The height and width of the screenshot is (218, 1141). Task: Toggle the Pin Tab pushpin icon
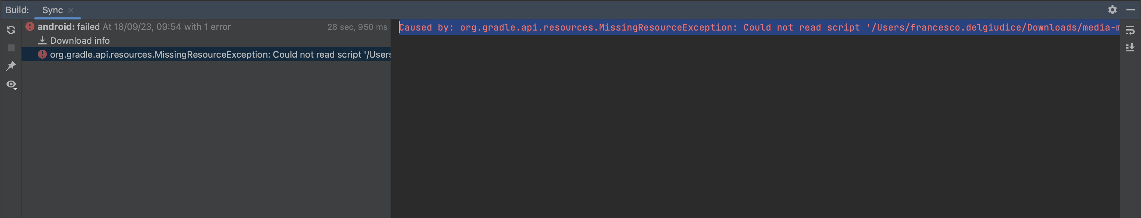(11, 66)
